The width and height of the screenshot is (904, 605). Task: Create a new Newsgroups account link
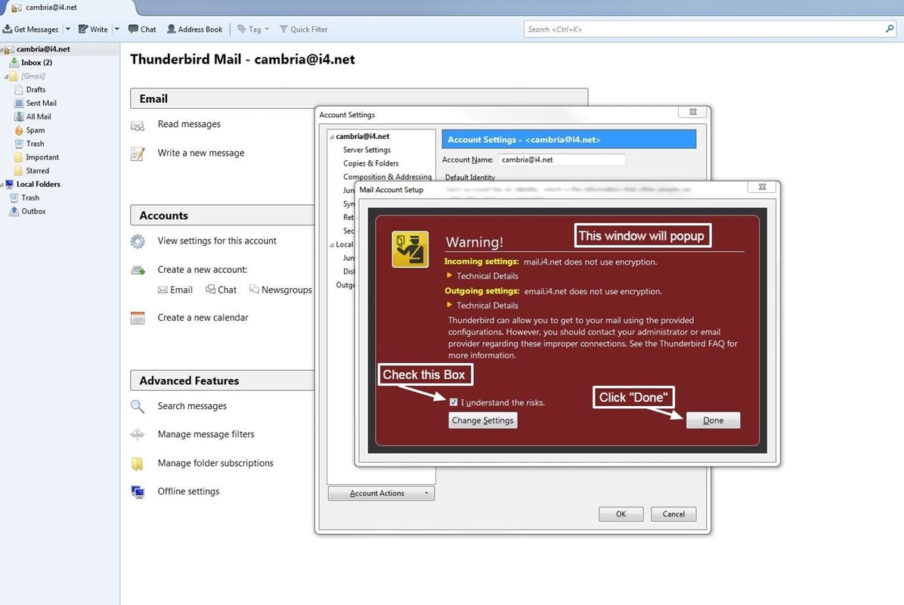pyautogui.click(x=280, y=290)
